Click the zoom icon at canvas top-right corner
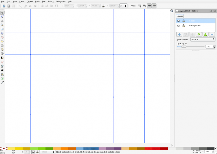Screen dimensions: 217x154 pos(172,11)
